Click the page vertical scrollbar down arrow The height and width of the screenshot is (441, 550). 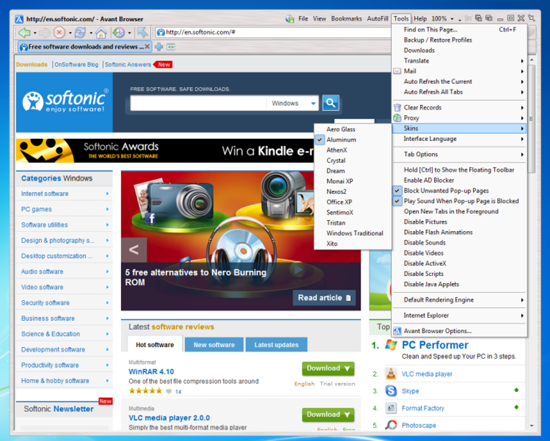pyautogui.click(x=532, y=426)
